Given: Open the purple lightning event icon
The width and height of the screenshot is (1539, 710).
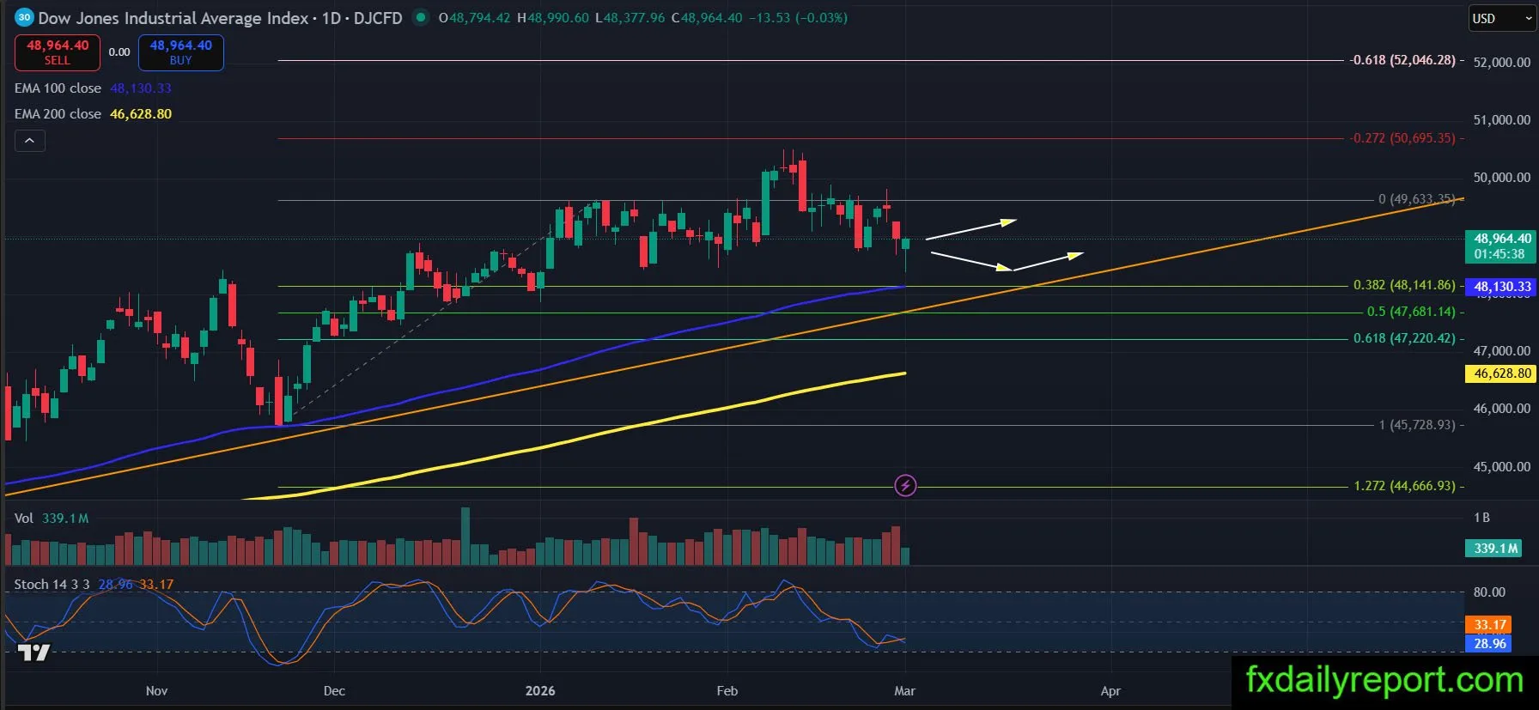Looking at the screenshot, I should (905, 486).
